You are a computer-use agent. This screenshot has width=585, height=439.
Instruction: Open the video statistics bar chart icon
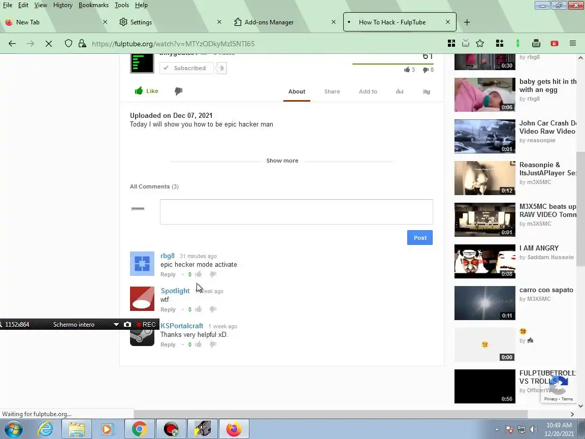click(400, 91)
